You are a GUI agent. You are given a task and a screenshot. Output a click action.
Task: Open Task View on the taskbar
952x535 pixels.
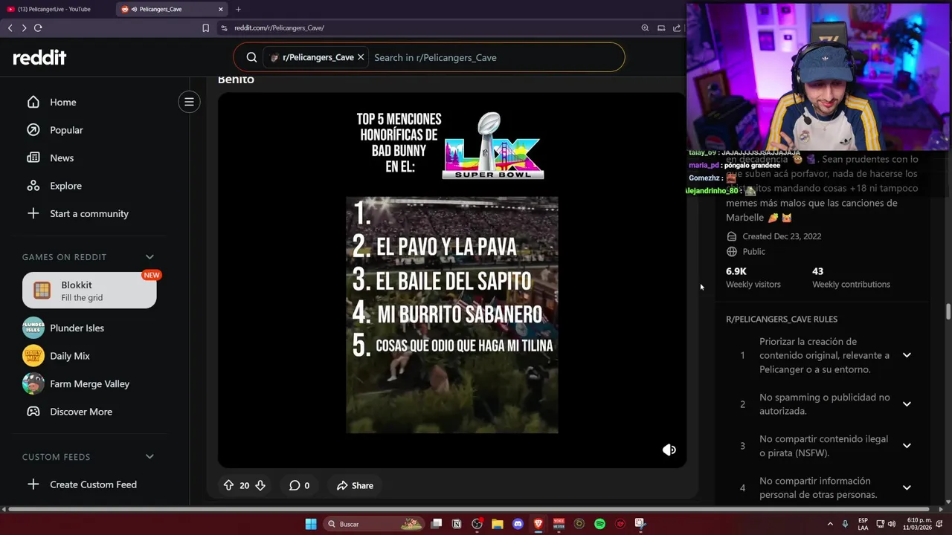pyautogui.click(x=437, y=524)
